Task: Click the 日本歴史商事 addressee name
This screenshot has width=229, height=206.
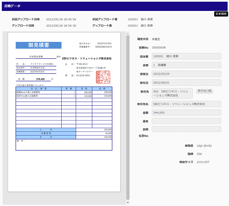Action: pyautogui.click(x=36, y=57)
